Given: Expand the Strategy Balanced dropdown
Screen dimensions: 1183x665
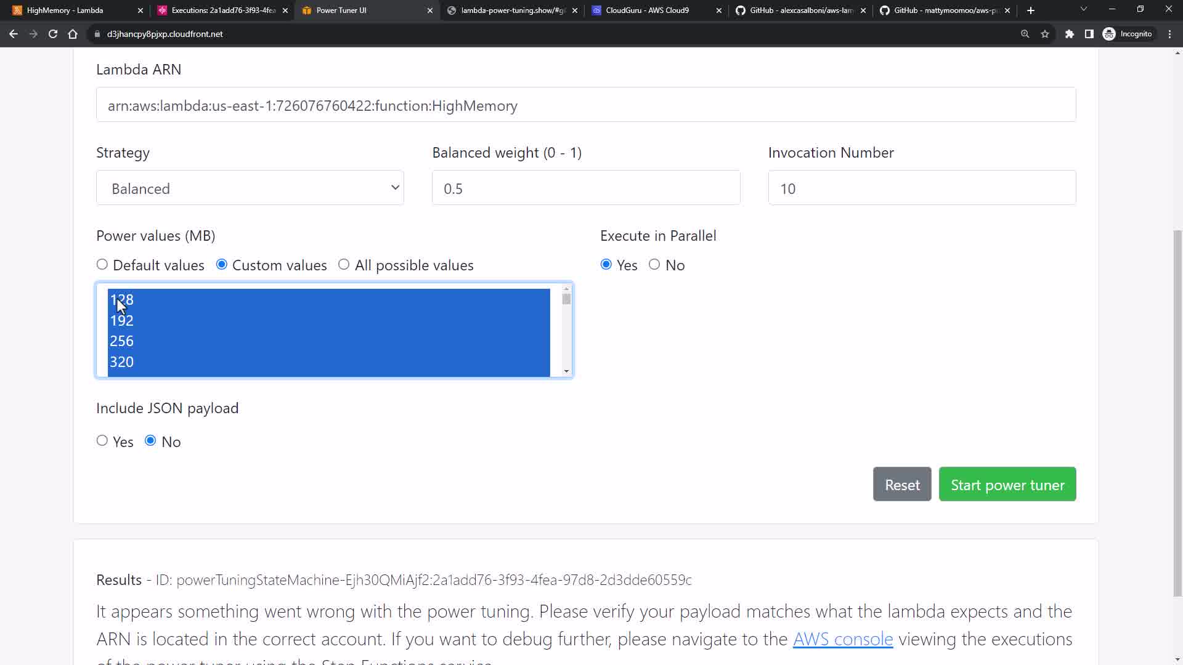Looking at the screenshot, I should (250, 188).
